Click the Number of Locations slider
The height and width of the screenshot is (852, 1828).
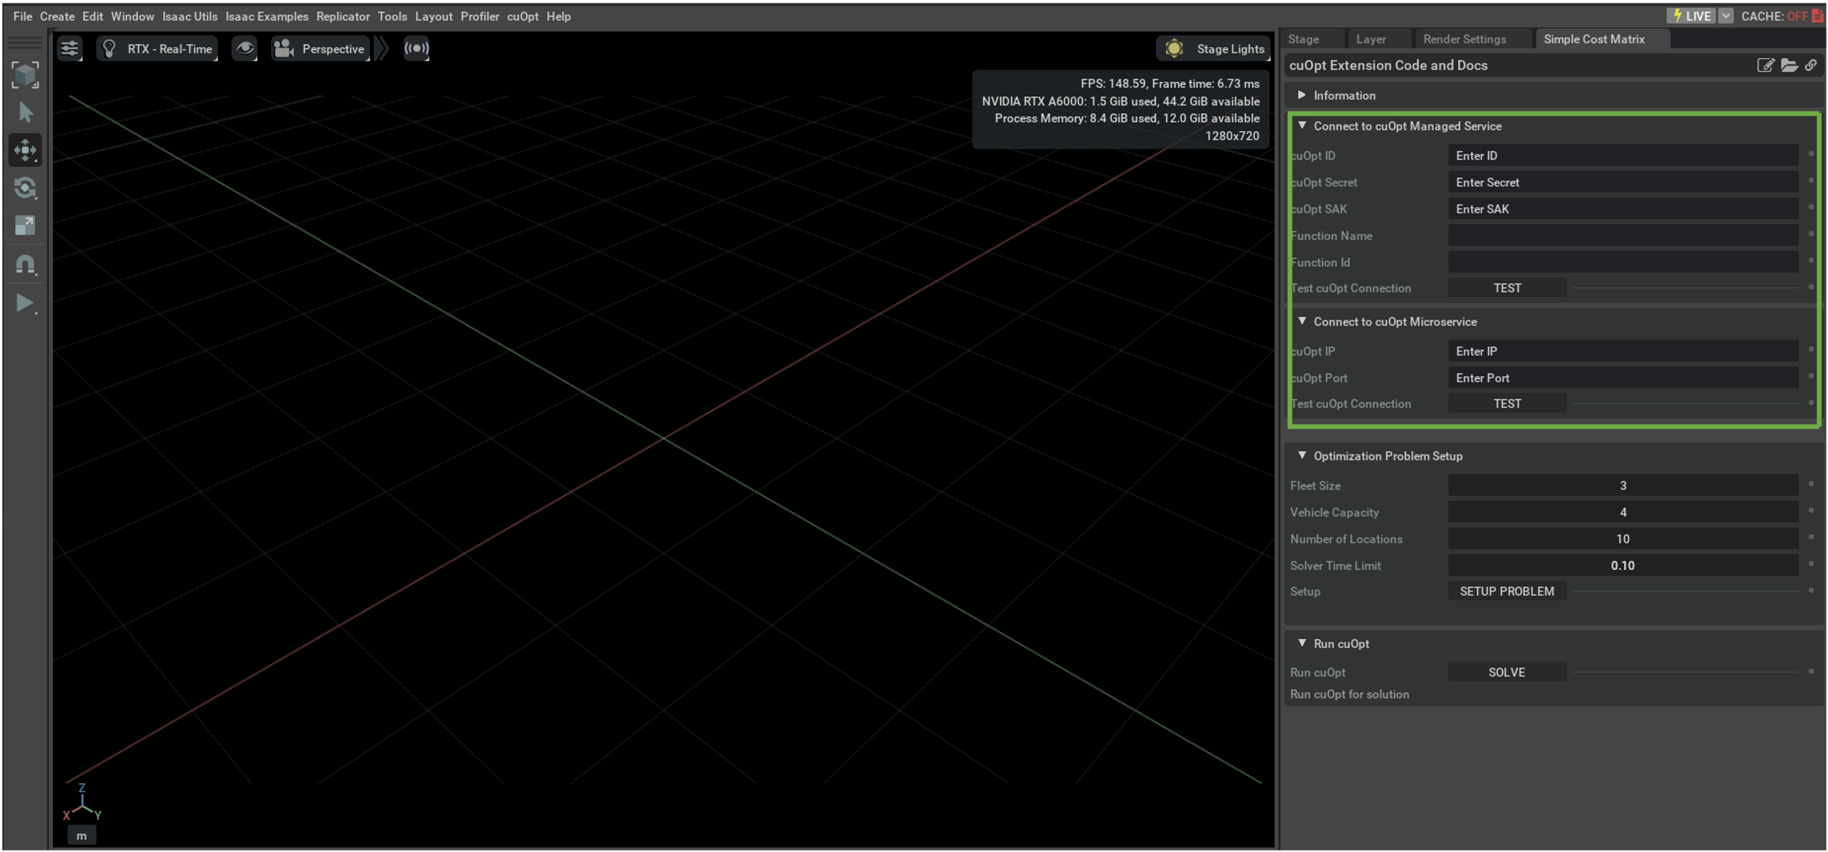pos(1623,539)
